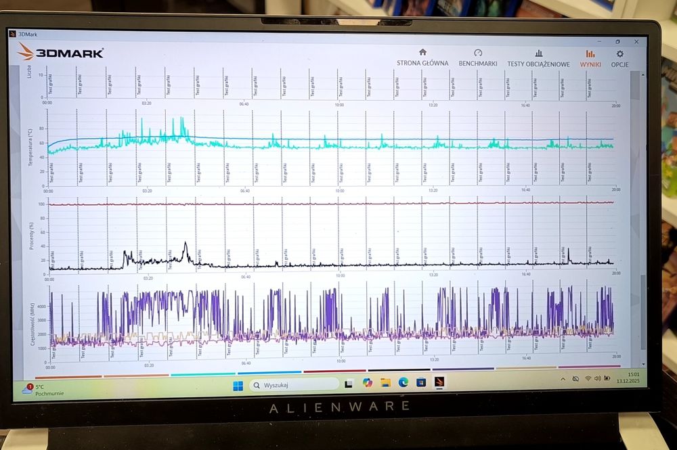Click 06:40 time label under top Liczba chart
The height and width of the screenshot is (450, 677).
point(244,104)
